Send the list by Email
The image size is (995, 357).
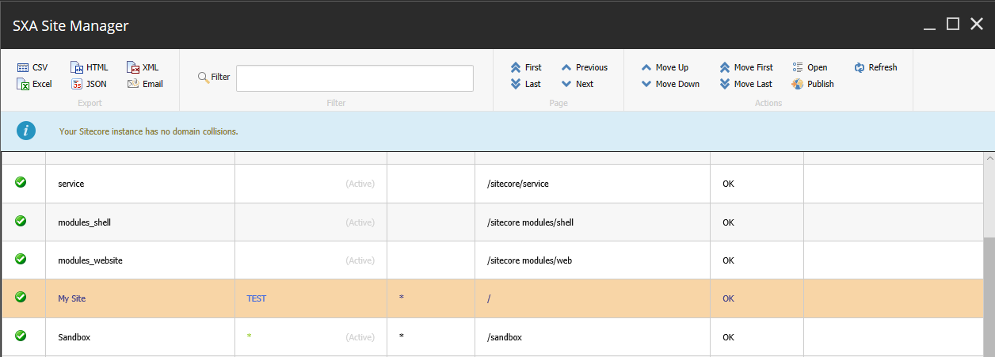tap(145, 84)
